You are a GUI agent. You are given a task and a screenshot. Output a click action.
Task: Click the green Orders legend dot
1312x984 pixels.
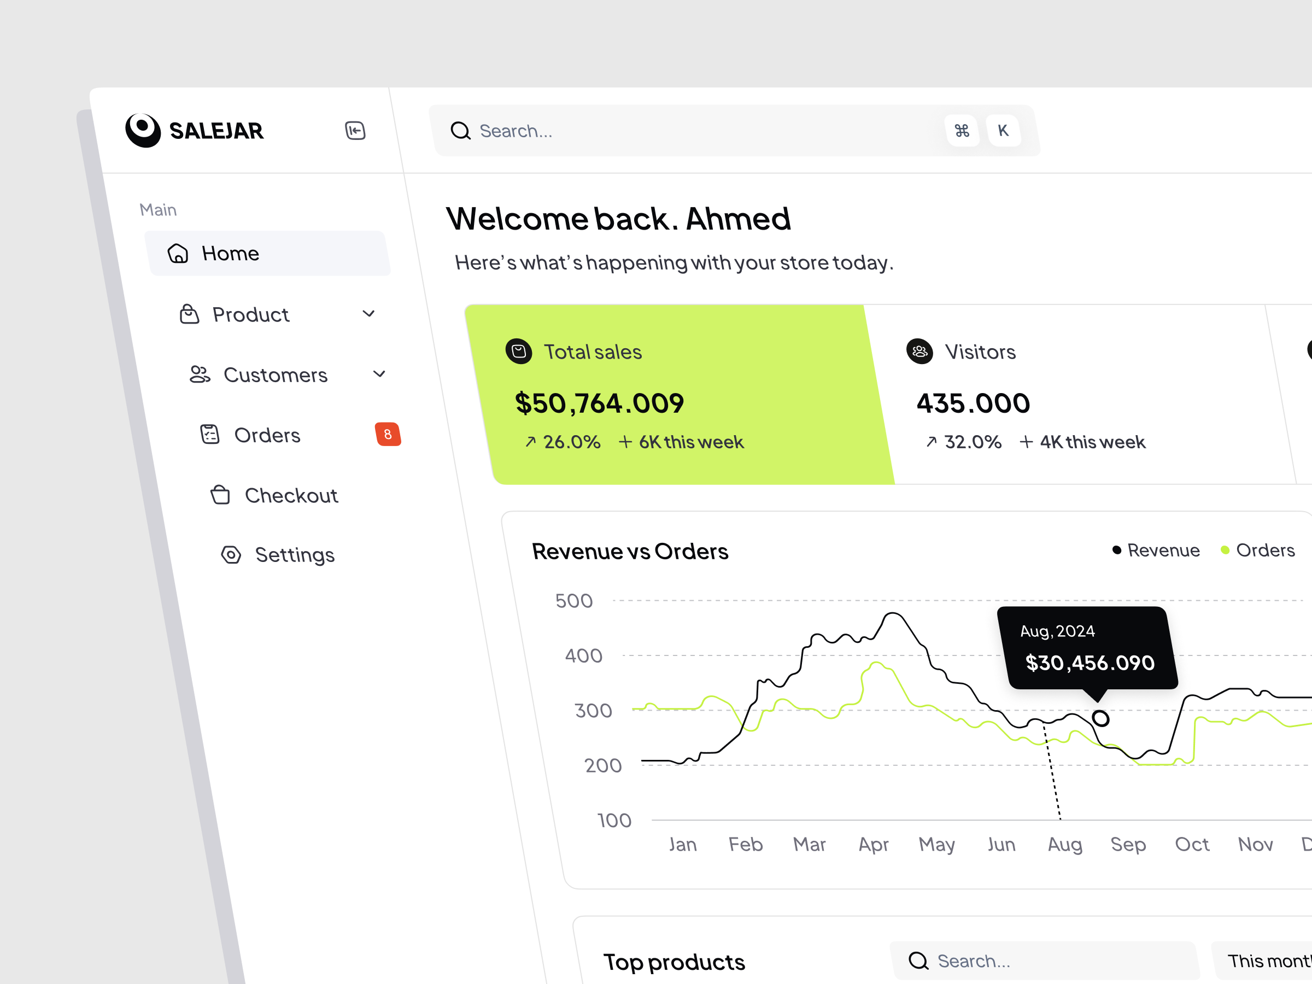(1225, 550)
